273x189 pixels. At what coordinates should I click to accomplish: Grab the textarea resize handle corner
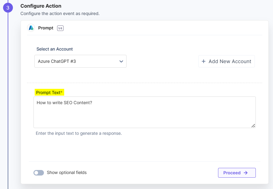[x=253, y=126]
